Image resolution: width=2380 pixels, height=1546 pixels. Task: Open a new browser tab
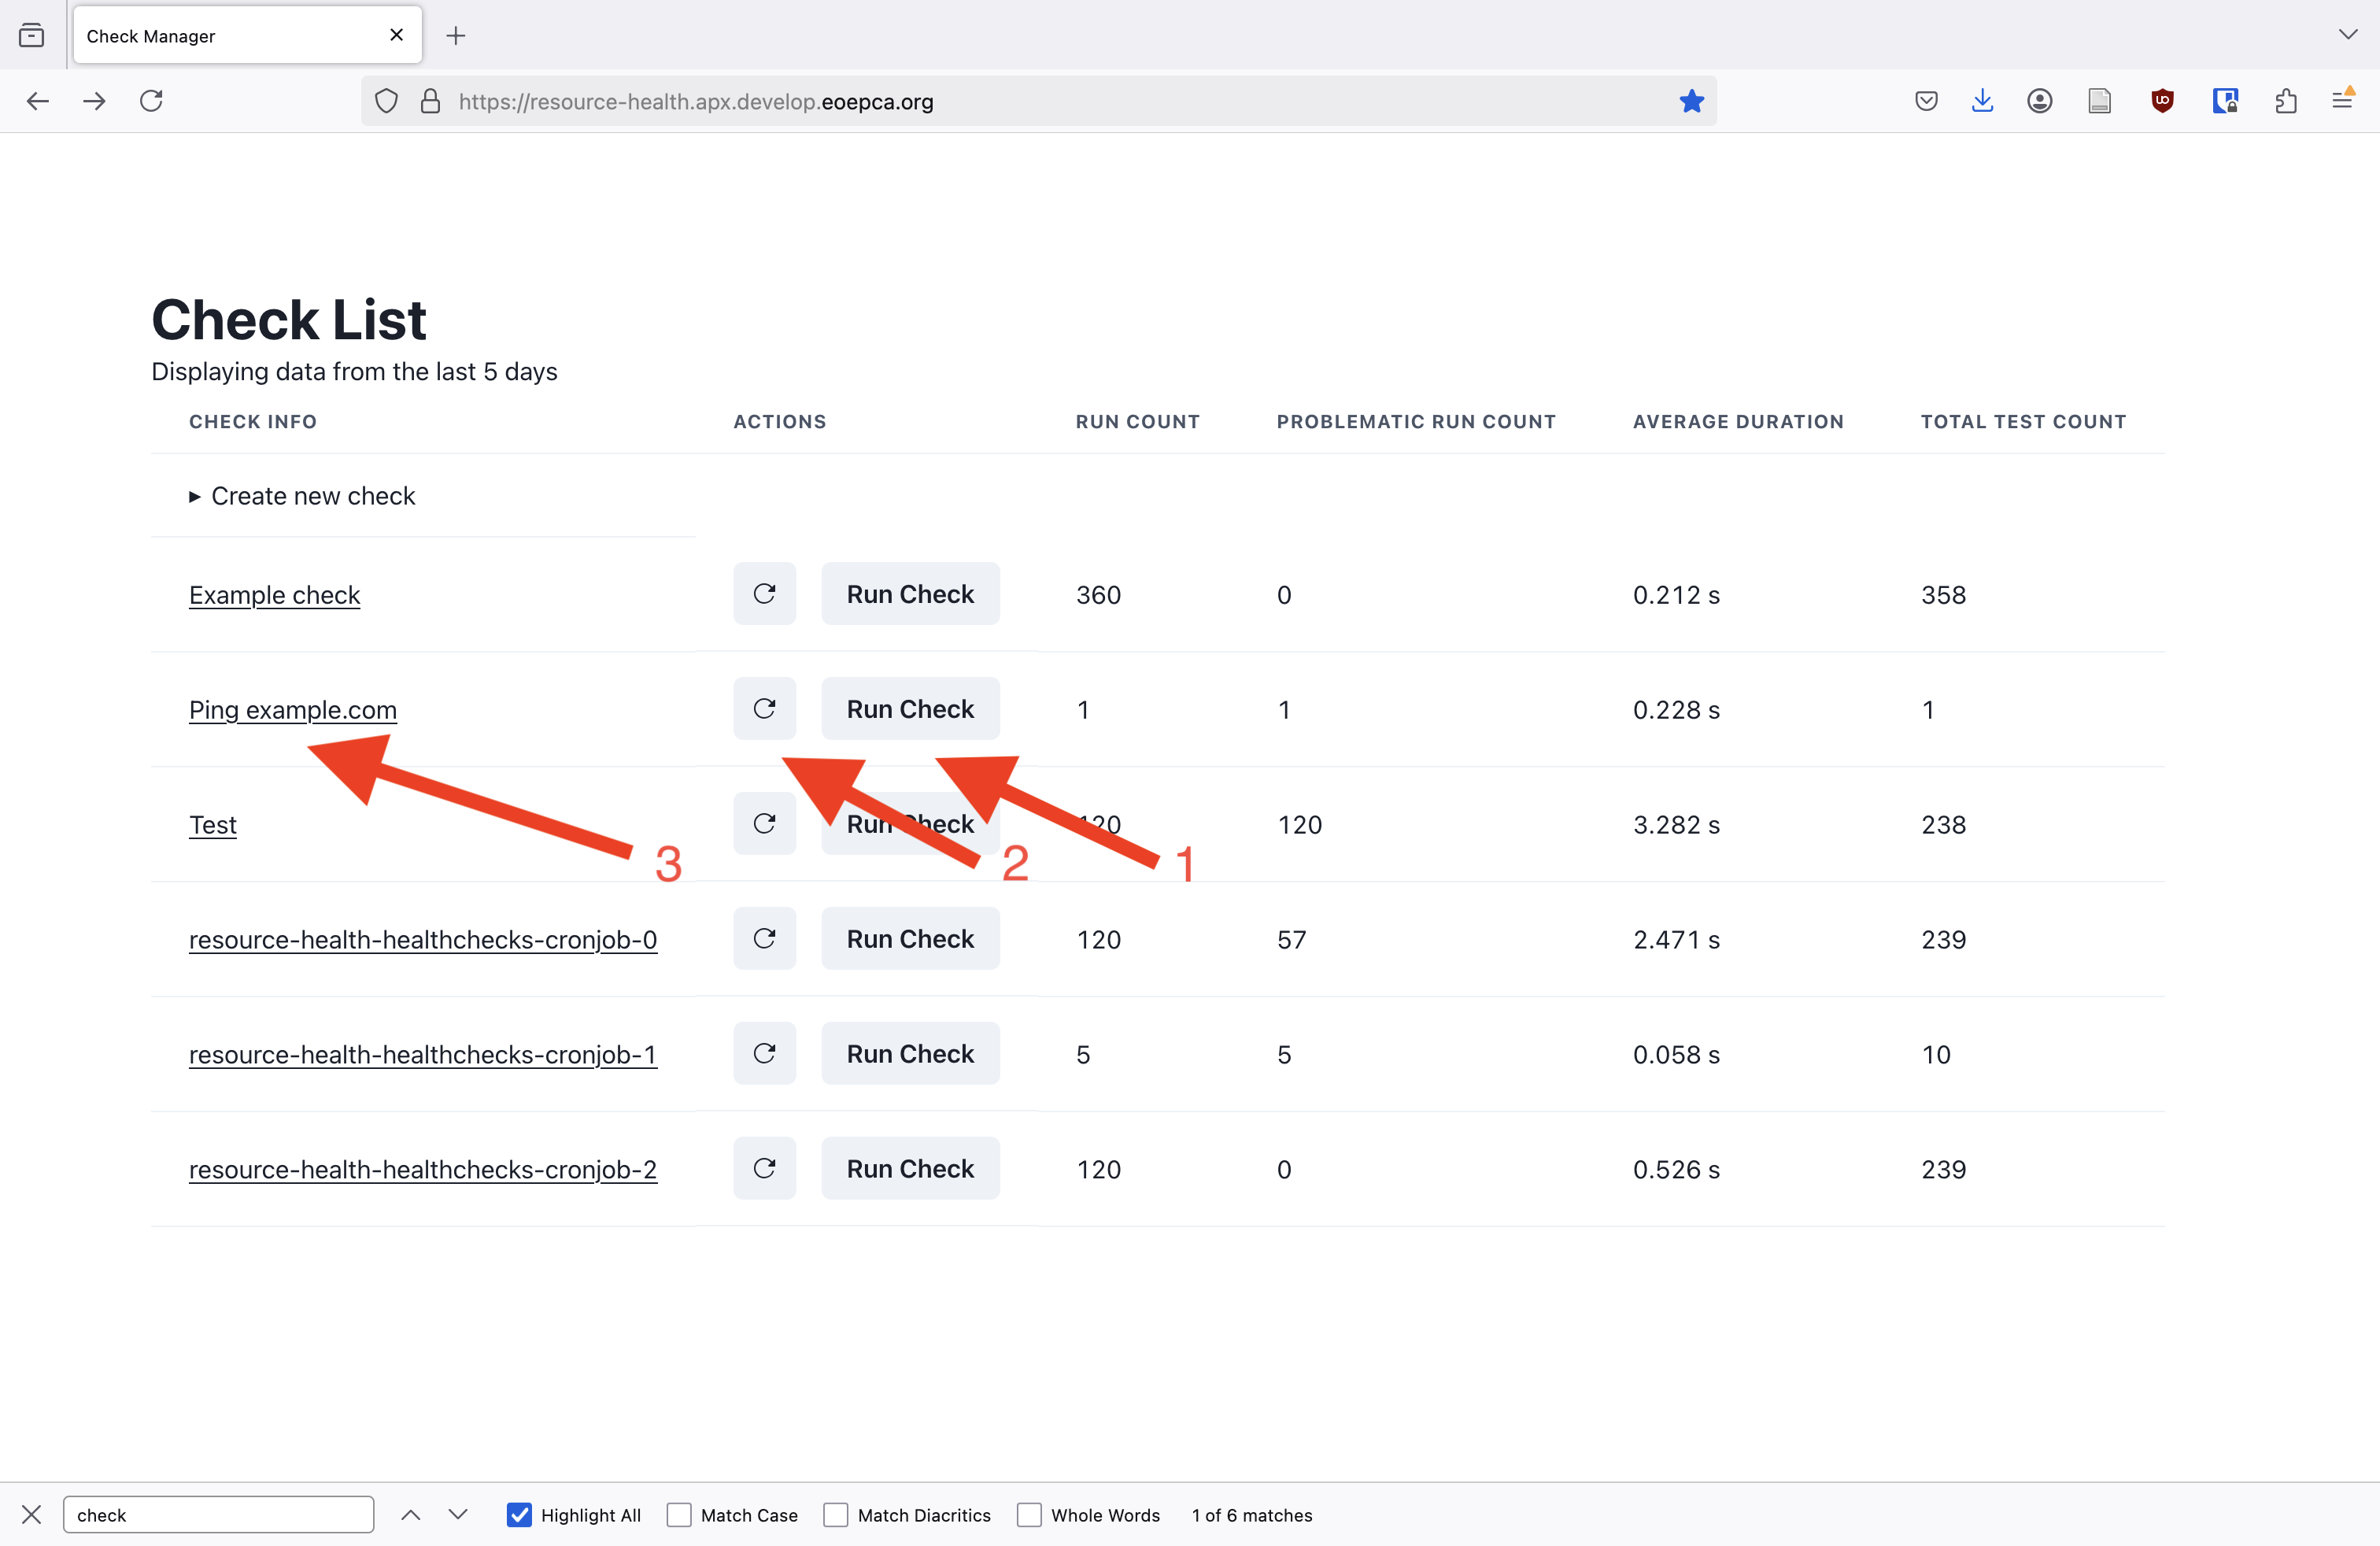click(x=456, y=36)
